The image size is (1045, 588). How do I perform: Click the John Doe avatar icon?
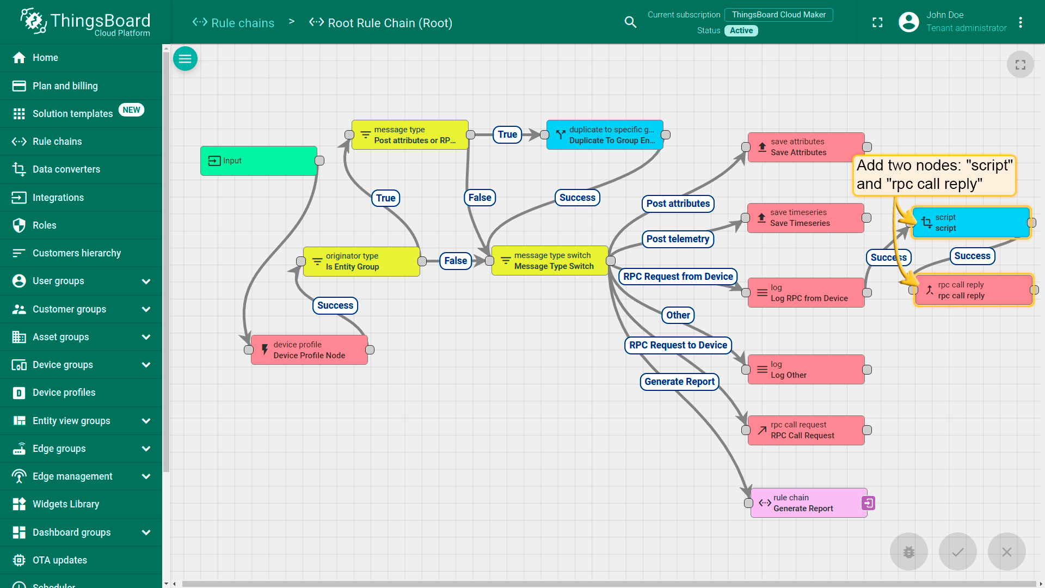[908, 22]
